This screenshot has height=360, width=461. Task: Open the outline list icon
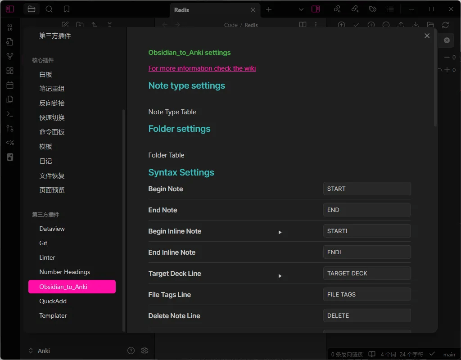point(390,9)
